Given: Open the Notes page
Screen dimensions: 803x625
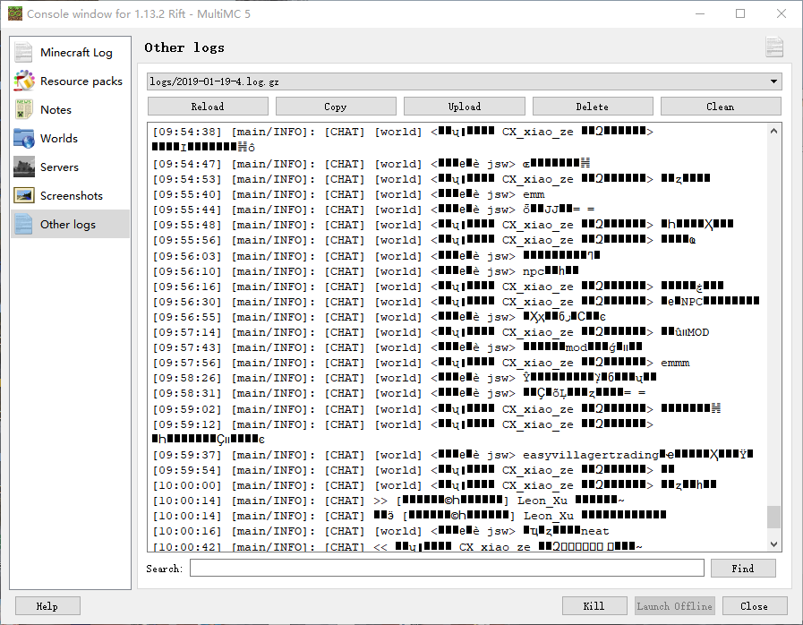Looking at the screenshot, I should 70,109.
